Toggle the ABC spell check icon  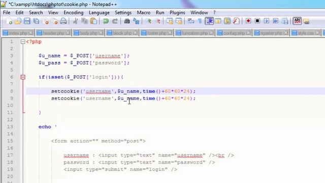click(x=297, y=21)
